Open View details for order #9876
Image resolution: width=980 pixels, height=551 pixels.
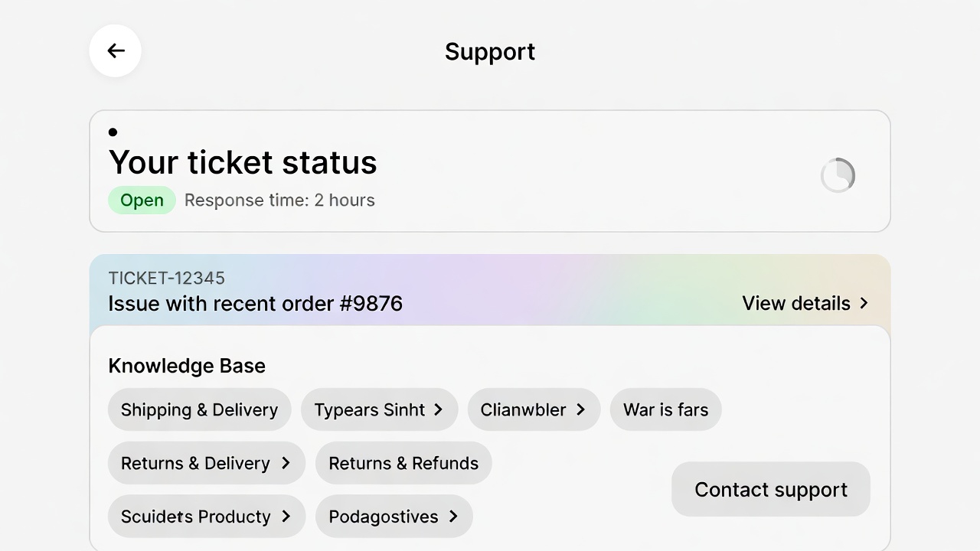click(x=796, y=303)
